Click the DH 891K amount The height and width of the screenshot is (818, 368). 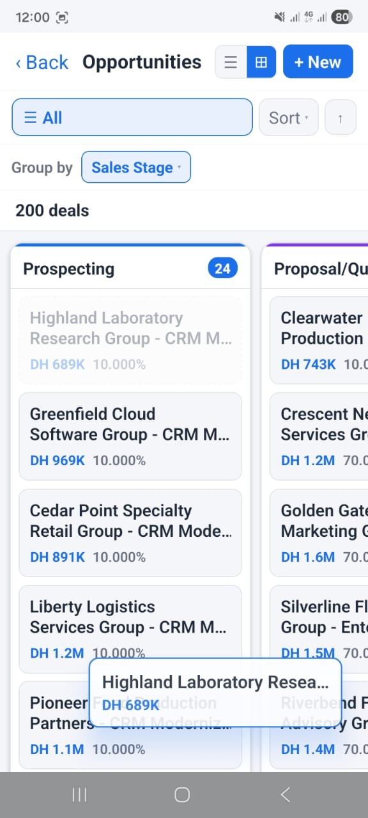pos(57,557)
